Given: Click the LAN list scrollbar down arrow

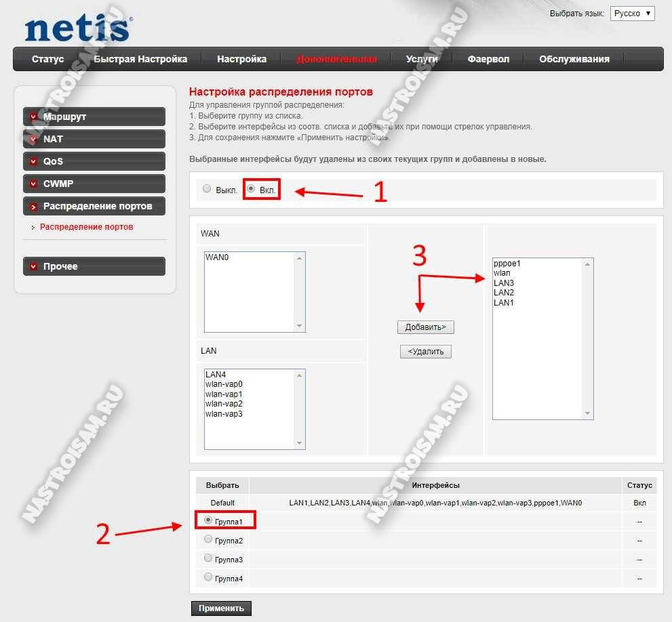Looking at the screenshot, I should (300, 443).
